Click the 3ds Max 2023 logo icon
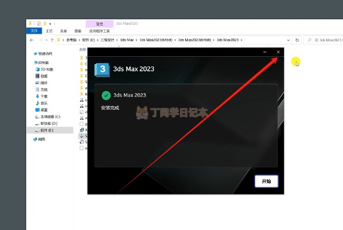The image size is (343, 230). tap(102, 70)
